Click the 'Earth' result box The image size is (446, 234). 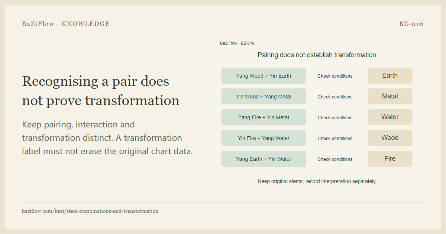pyautogui.click(x=390, y=76)
